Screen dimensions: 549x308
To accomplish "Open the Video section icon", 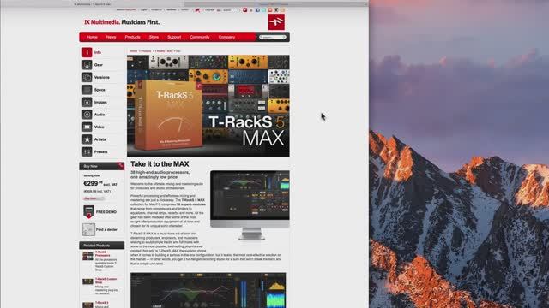I will [87, 127].
